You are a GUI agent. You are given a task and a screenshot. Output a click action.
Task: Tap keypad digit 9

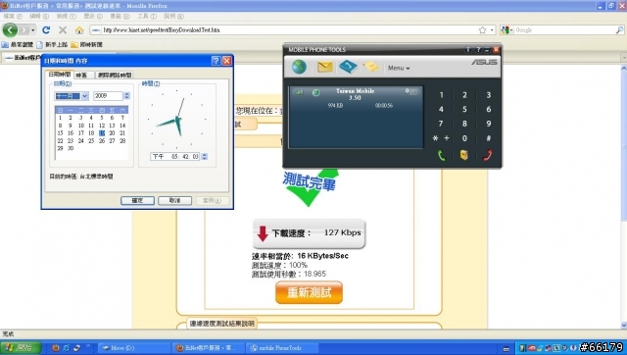pyautogui.click(x=488, y=124)
